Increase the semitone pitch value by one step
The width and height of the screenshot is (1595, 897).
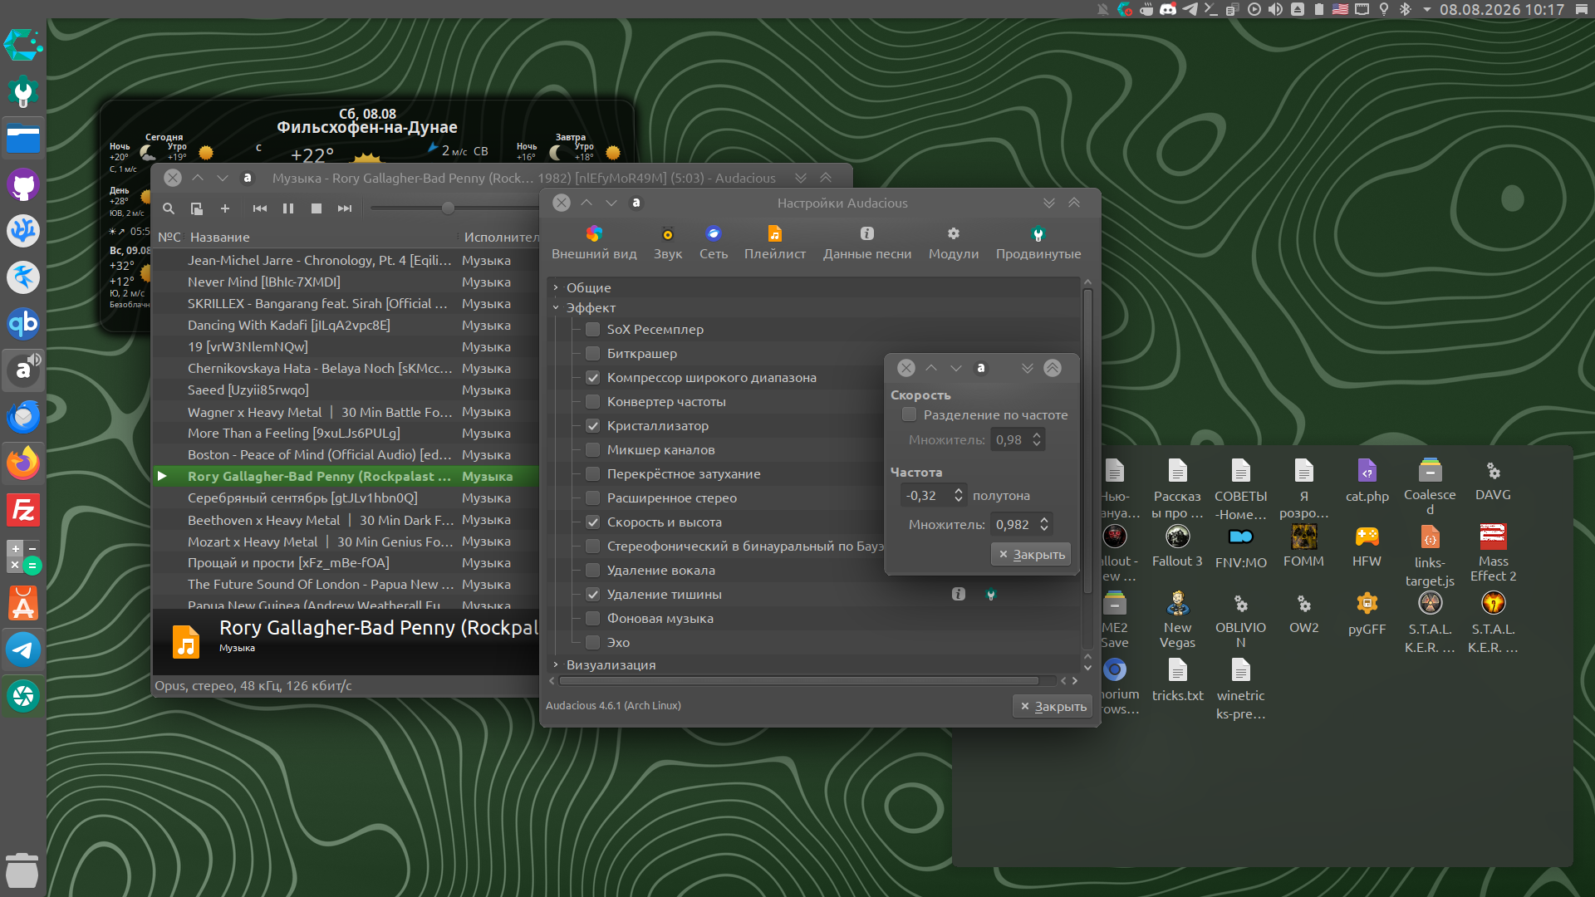[959, 491]
